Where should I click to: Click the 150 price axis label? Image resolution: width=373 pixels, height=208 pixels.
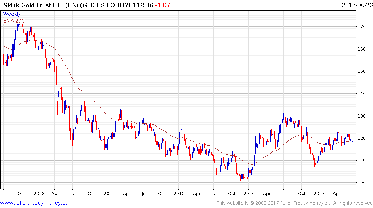[x=362, y=71]
